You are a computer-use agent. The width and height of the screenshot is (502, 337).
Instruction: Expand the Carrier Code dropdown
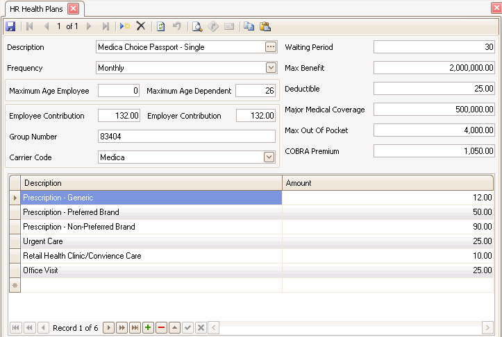pos(269,157)
